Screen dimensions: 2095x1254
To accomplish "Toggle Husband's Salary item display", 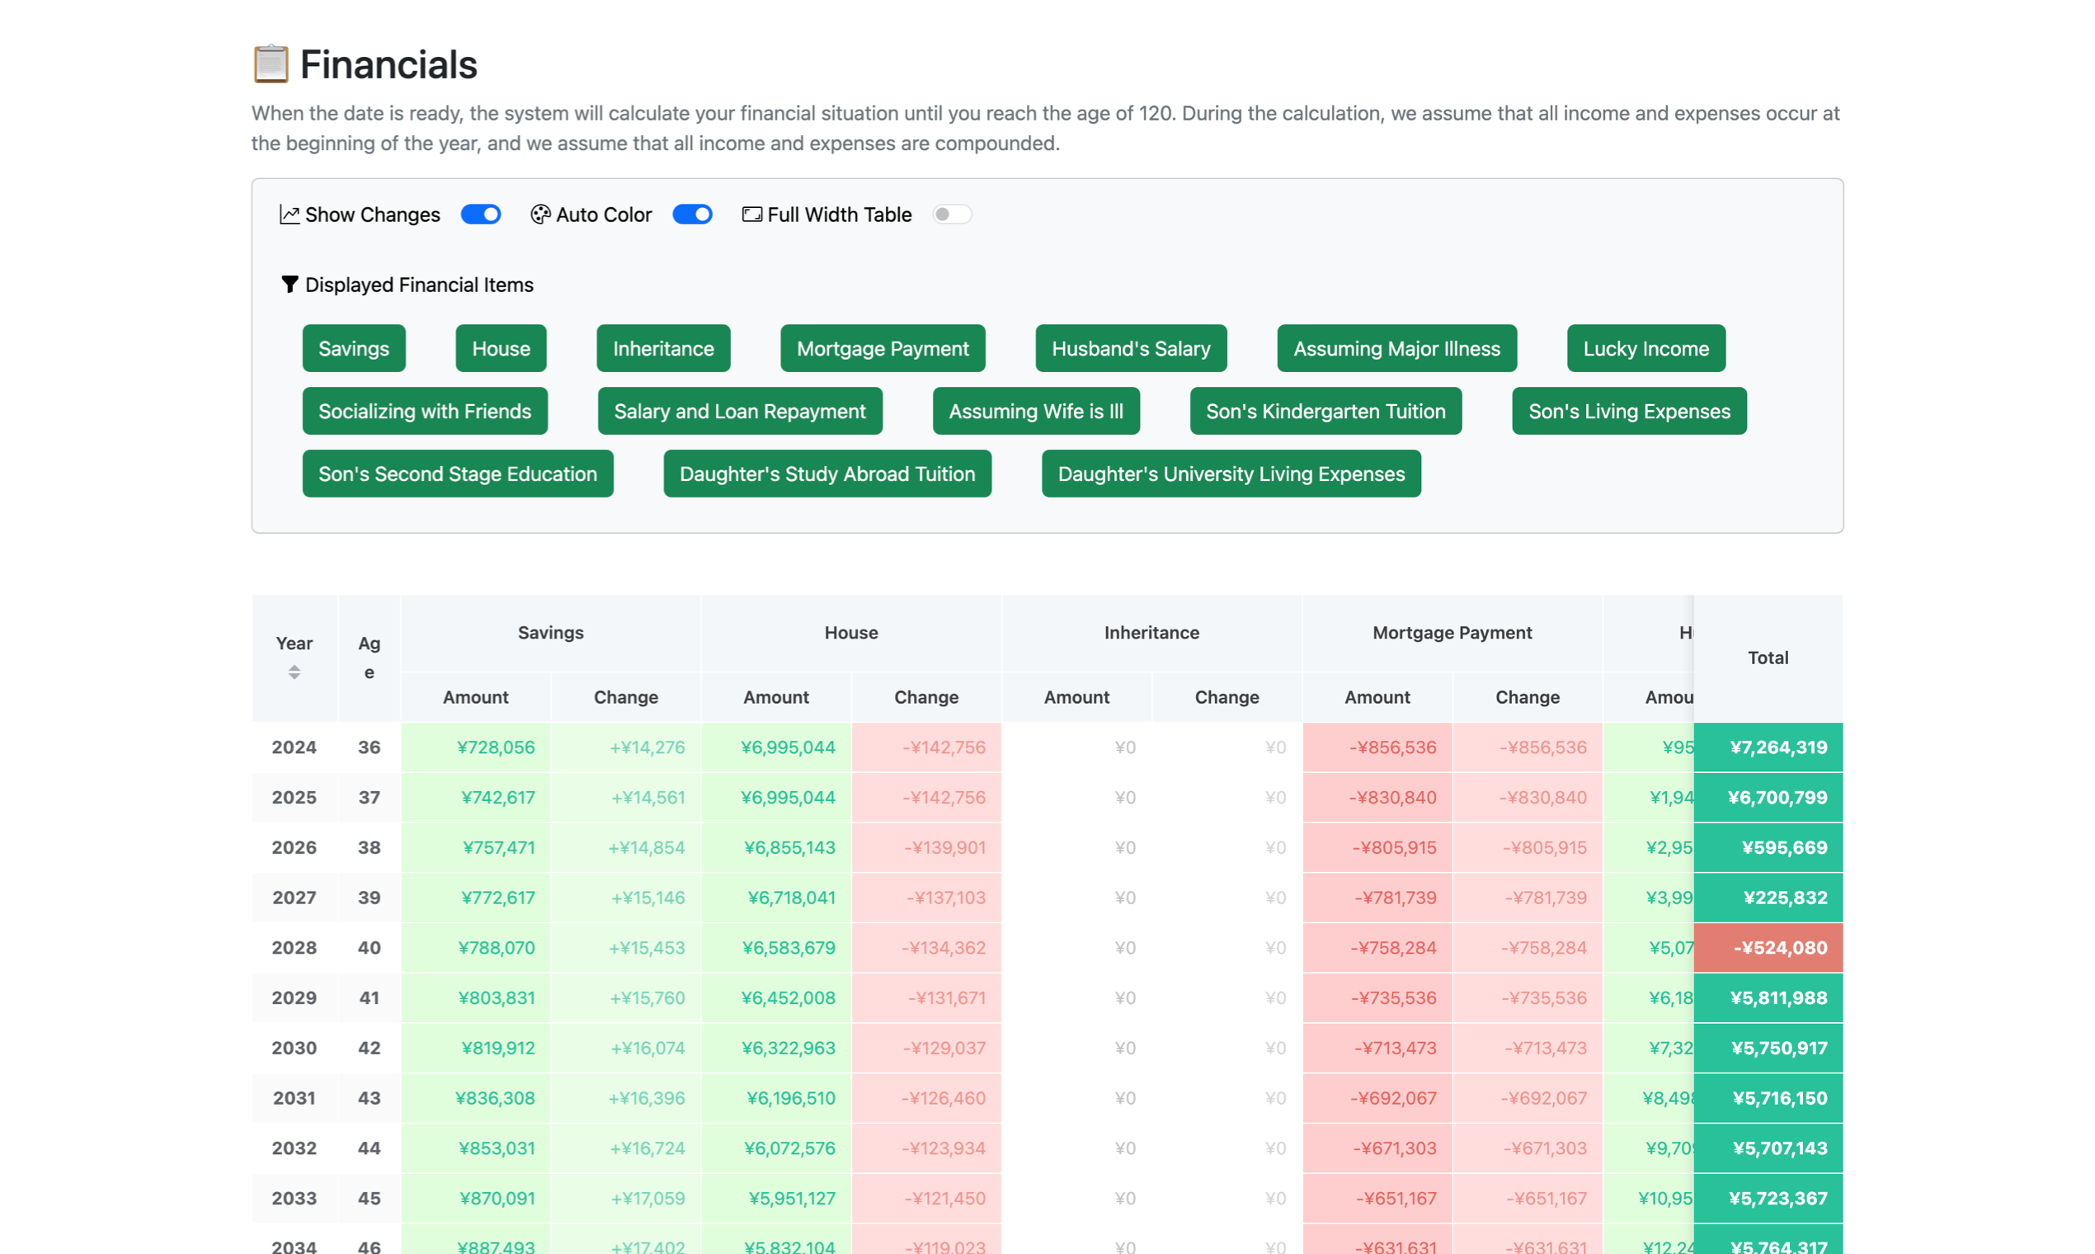I will pyautogui.click(x=1130, y=348).
